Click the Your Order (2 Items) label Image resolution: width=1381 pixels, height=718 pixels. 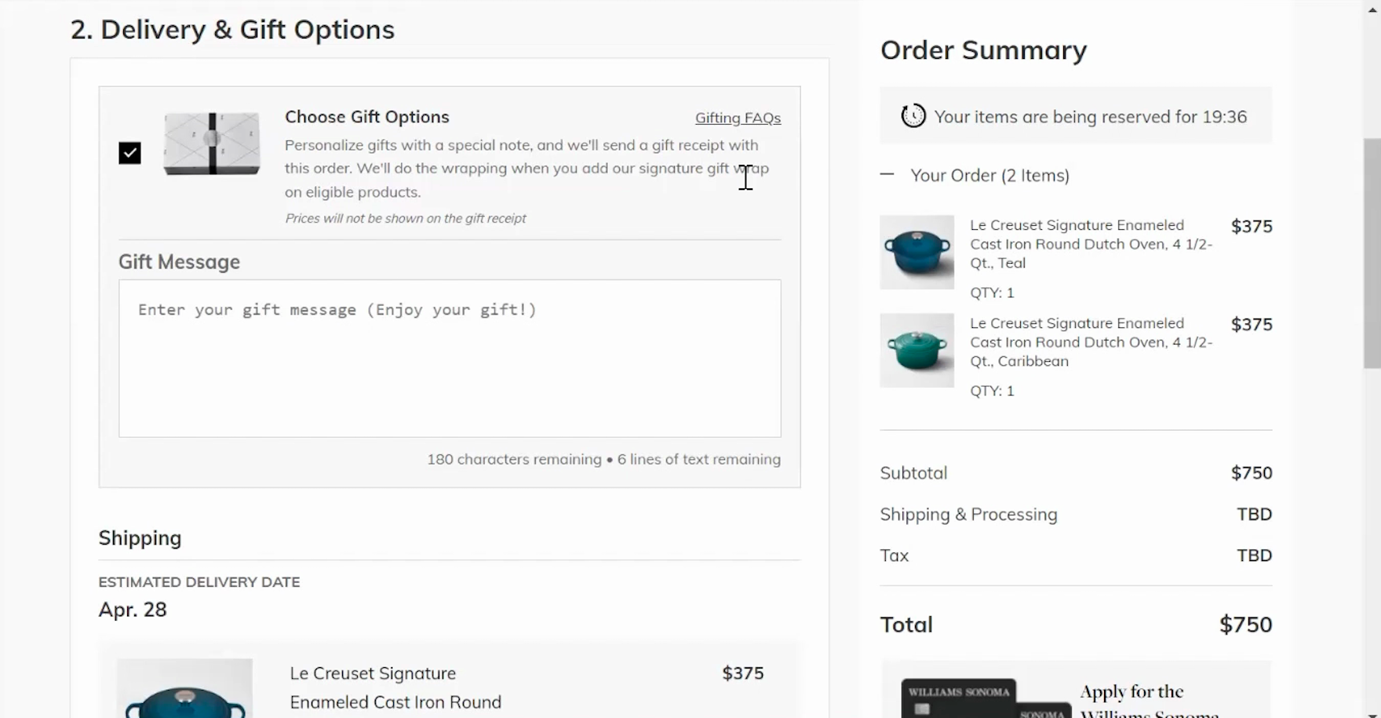coord(989,175)
